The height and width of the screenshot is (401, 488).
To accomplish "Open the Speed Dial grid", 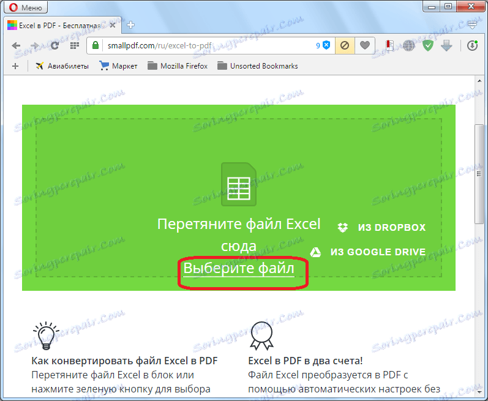I will (x=74, y=46).
